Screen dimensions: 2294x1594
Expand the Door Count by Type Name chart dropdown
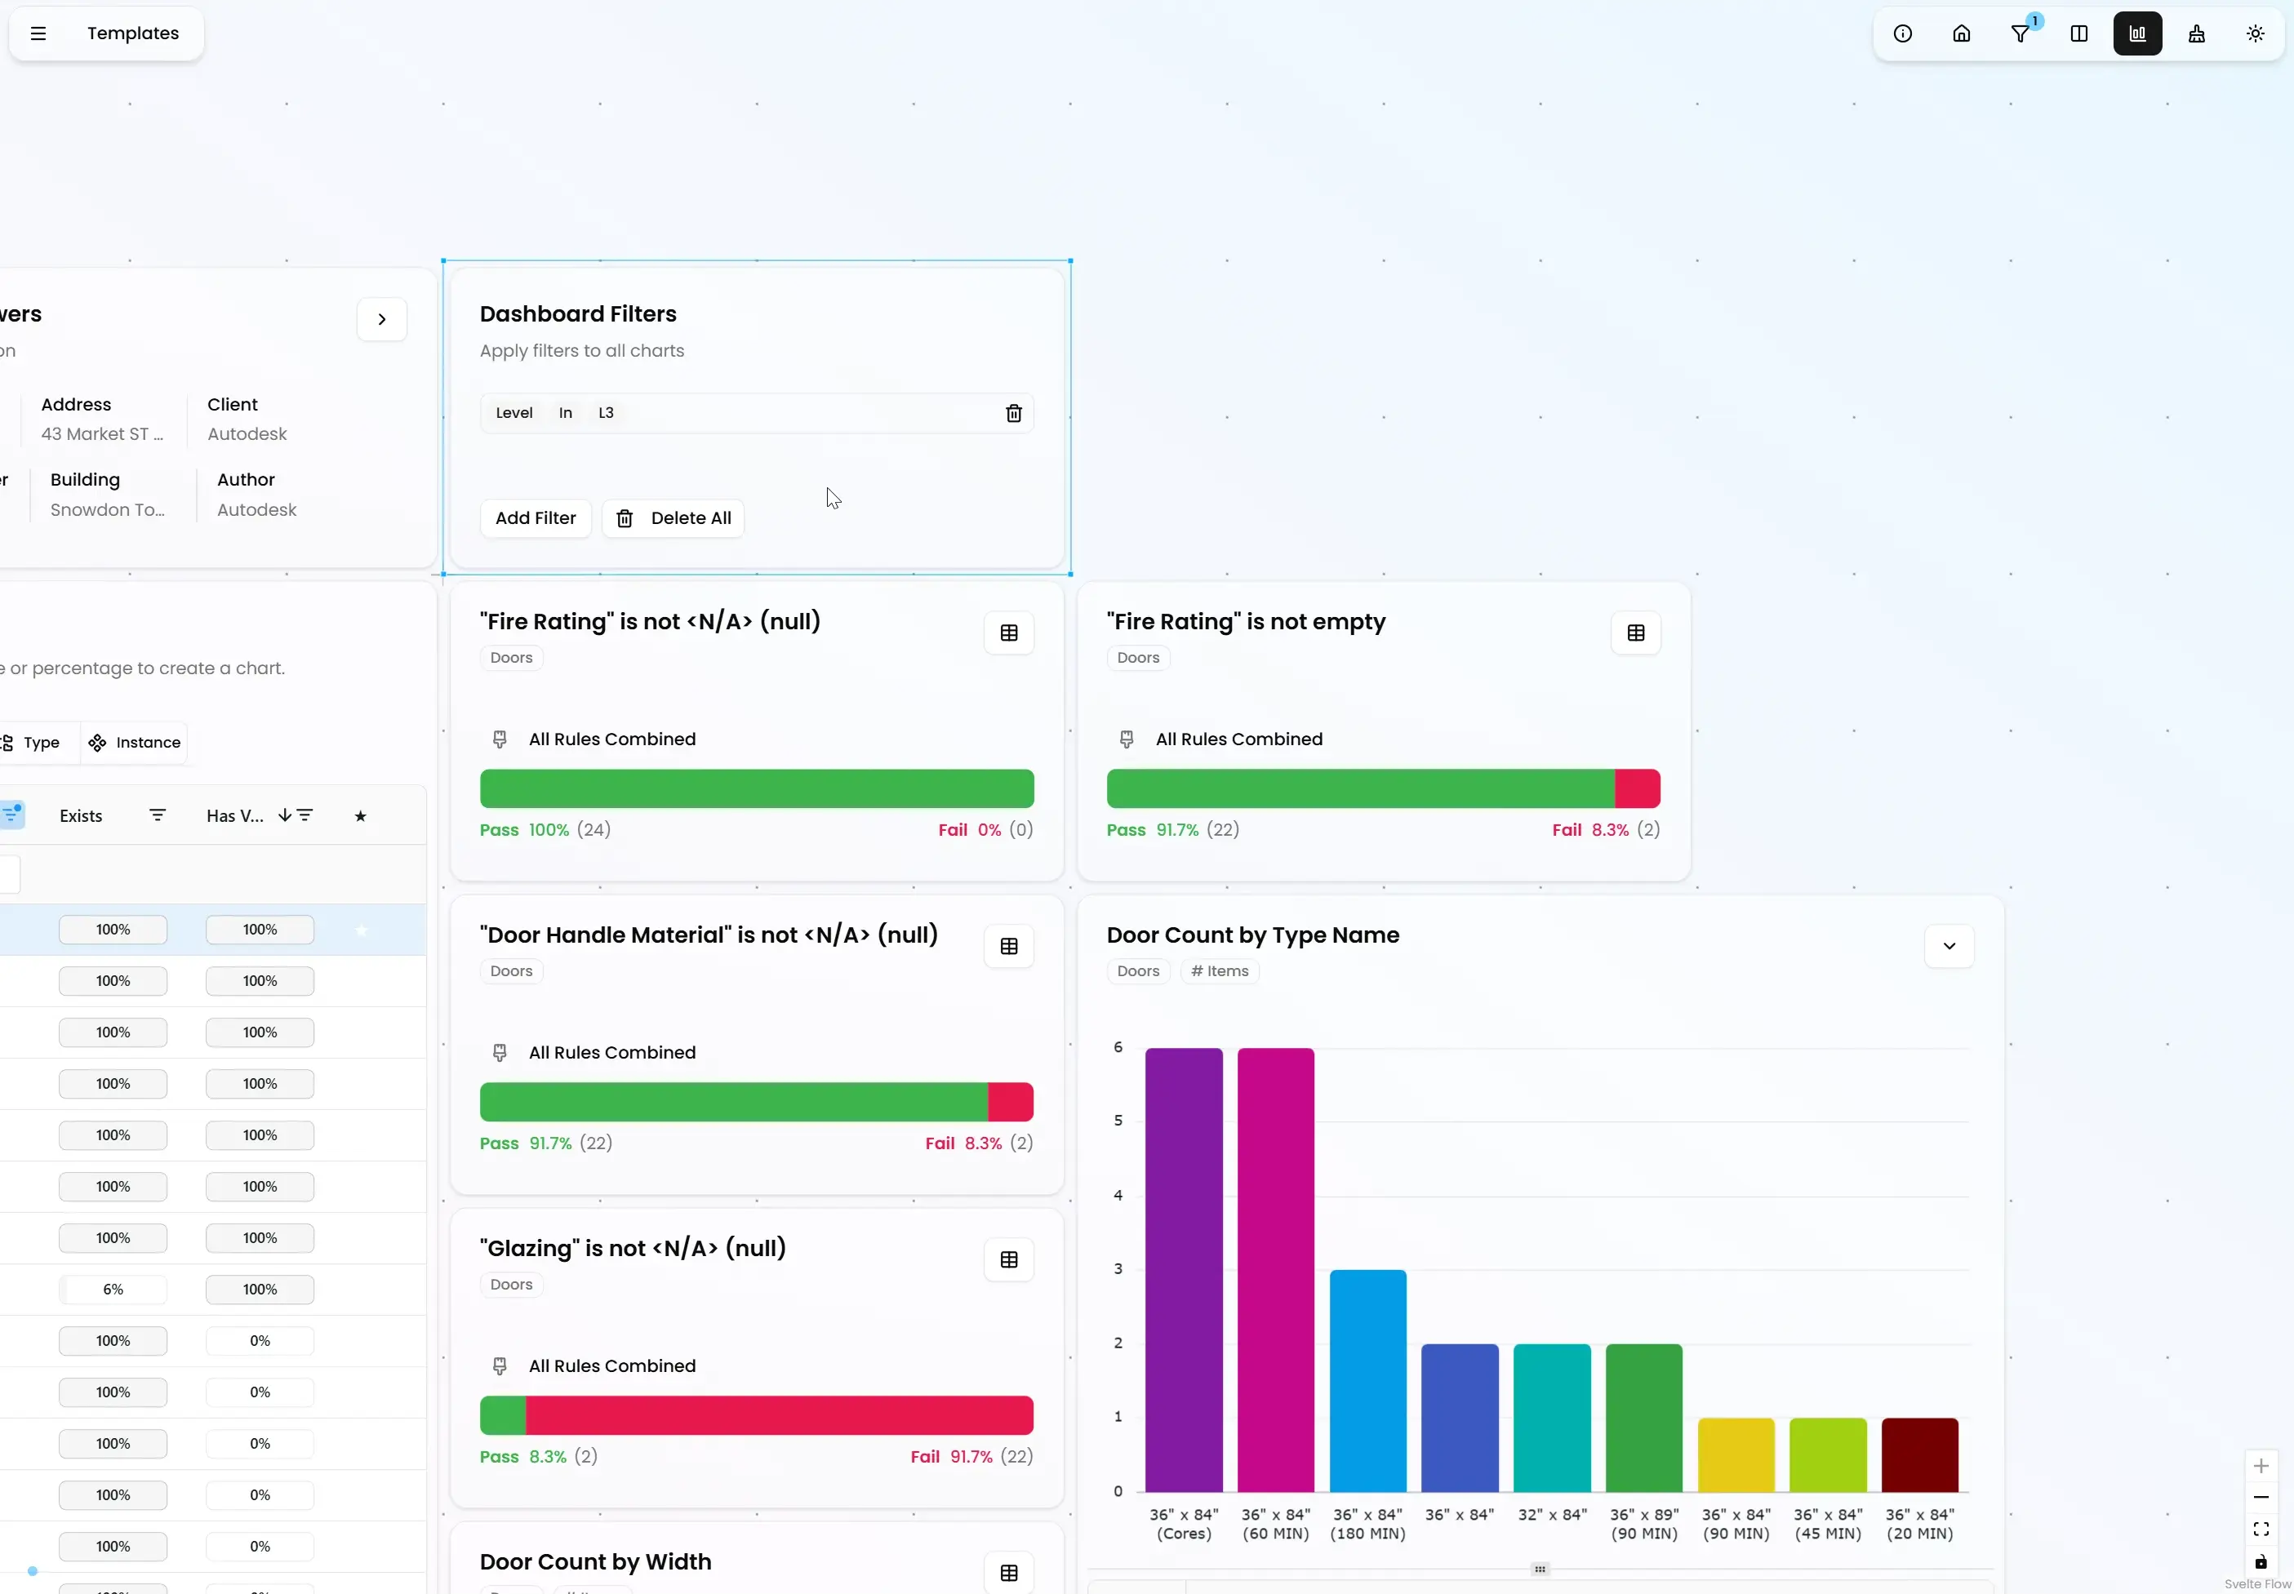(1948, 945)
